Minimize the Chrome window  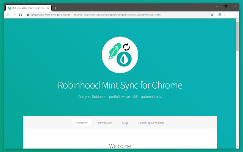[x=217, y=6]
